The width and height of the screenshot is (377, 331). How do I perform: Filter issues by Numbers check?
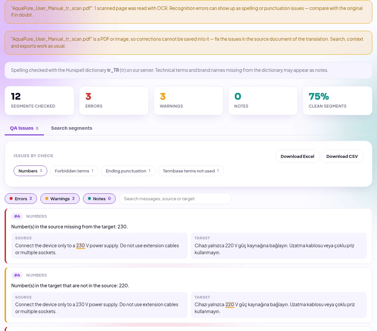30,171
